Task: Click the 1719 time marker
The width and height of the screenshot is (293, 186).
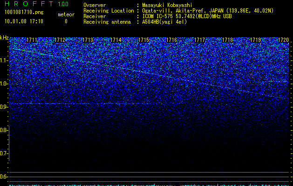Action: pos(255,40)
